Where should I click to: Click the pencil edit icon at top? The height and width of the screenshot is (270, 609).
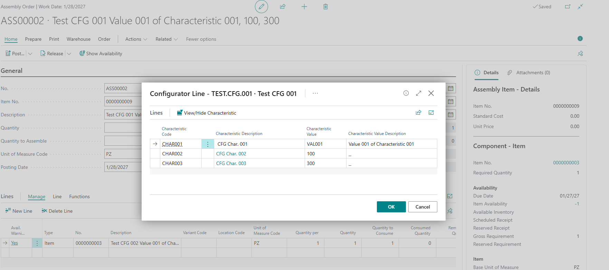pyautogui.click(x=261, y=7)
